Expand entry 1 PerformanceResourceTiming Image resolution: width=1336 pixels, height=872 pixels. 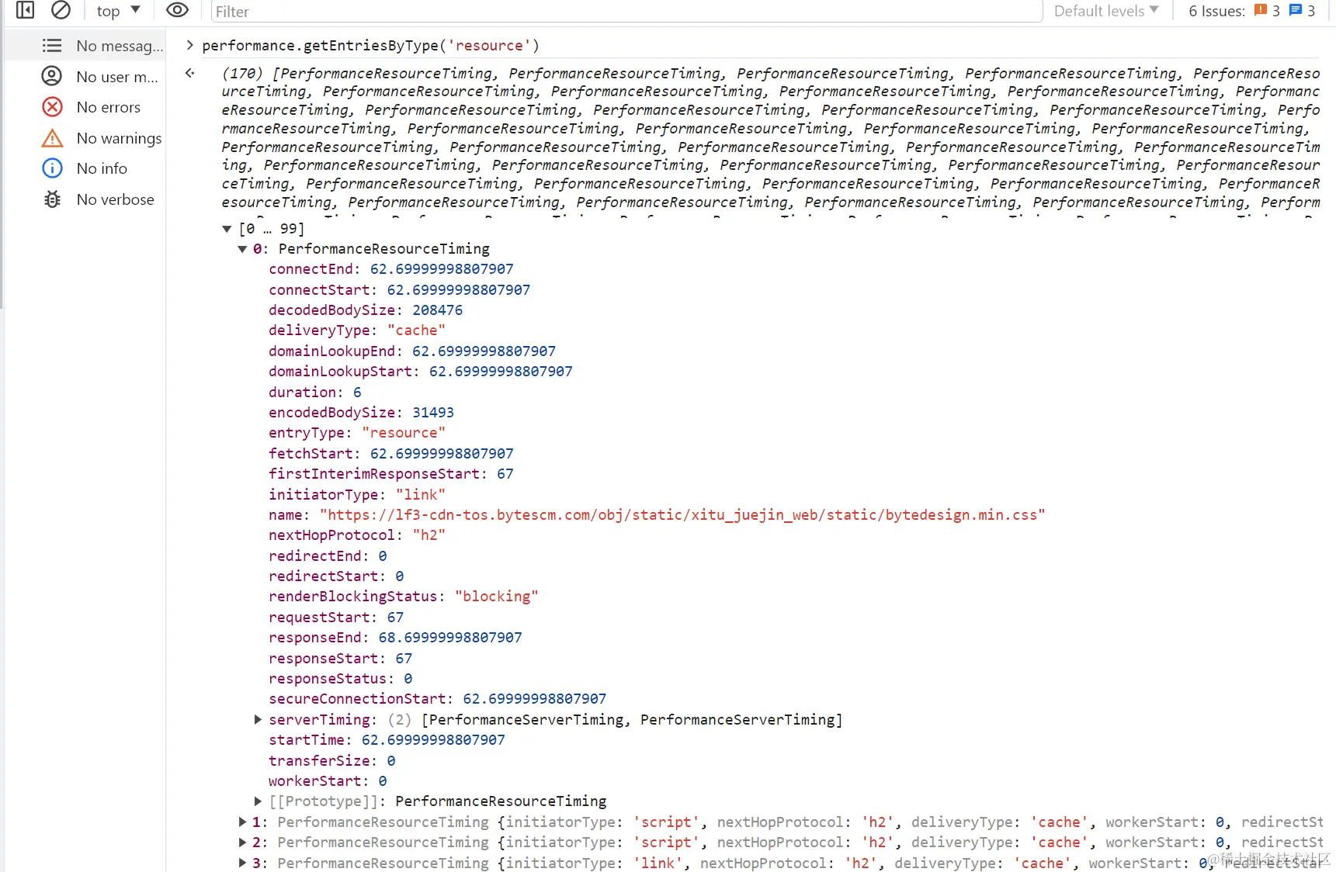[242, 822]
